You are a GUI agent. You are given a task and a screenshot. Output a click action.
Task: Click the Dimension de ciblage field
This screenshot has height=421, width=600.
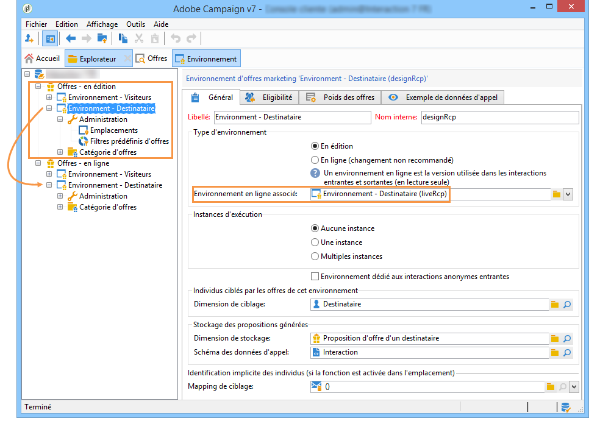point(429,305)
